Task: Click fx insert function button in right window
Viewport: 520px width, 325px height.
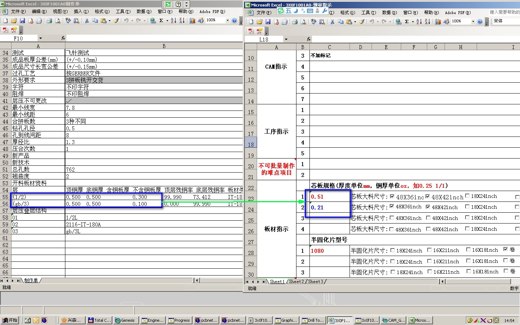Action: [x=308, y=39]
